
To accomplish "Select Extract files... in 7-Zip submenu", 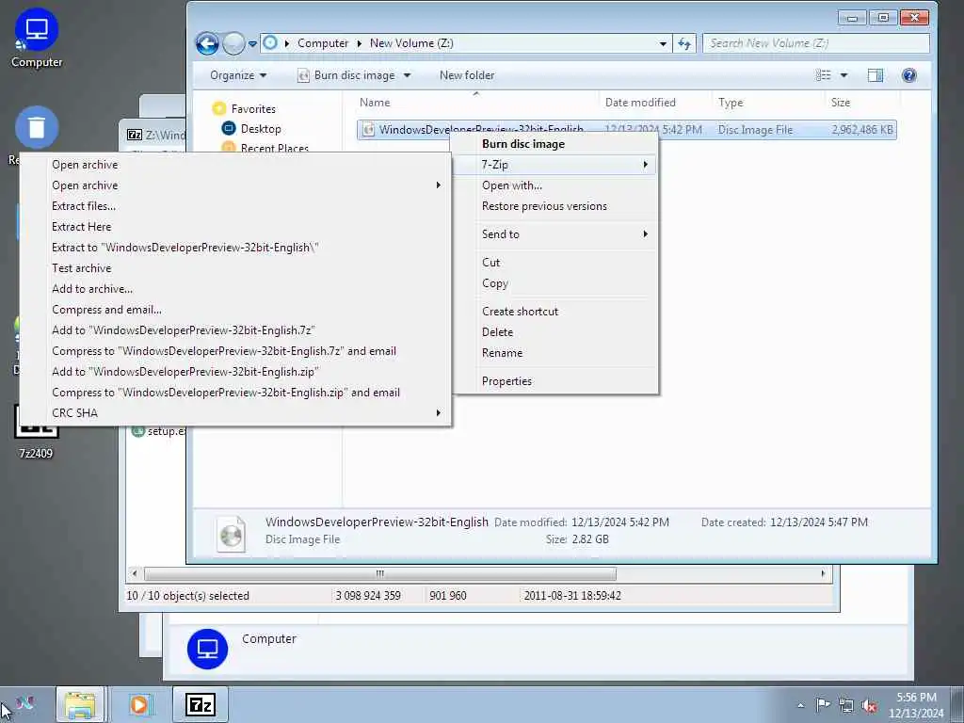I will coord(234,206).
